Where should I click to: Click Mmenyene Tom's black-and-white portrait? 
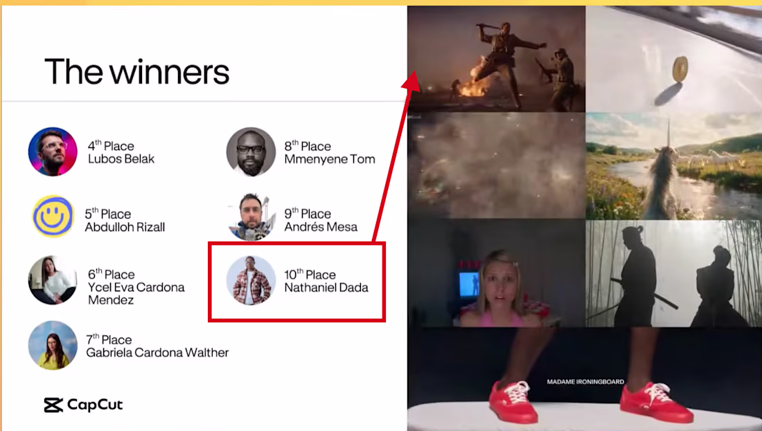point(251,152)
